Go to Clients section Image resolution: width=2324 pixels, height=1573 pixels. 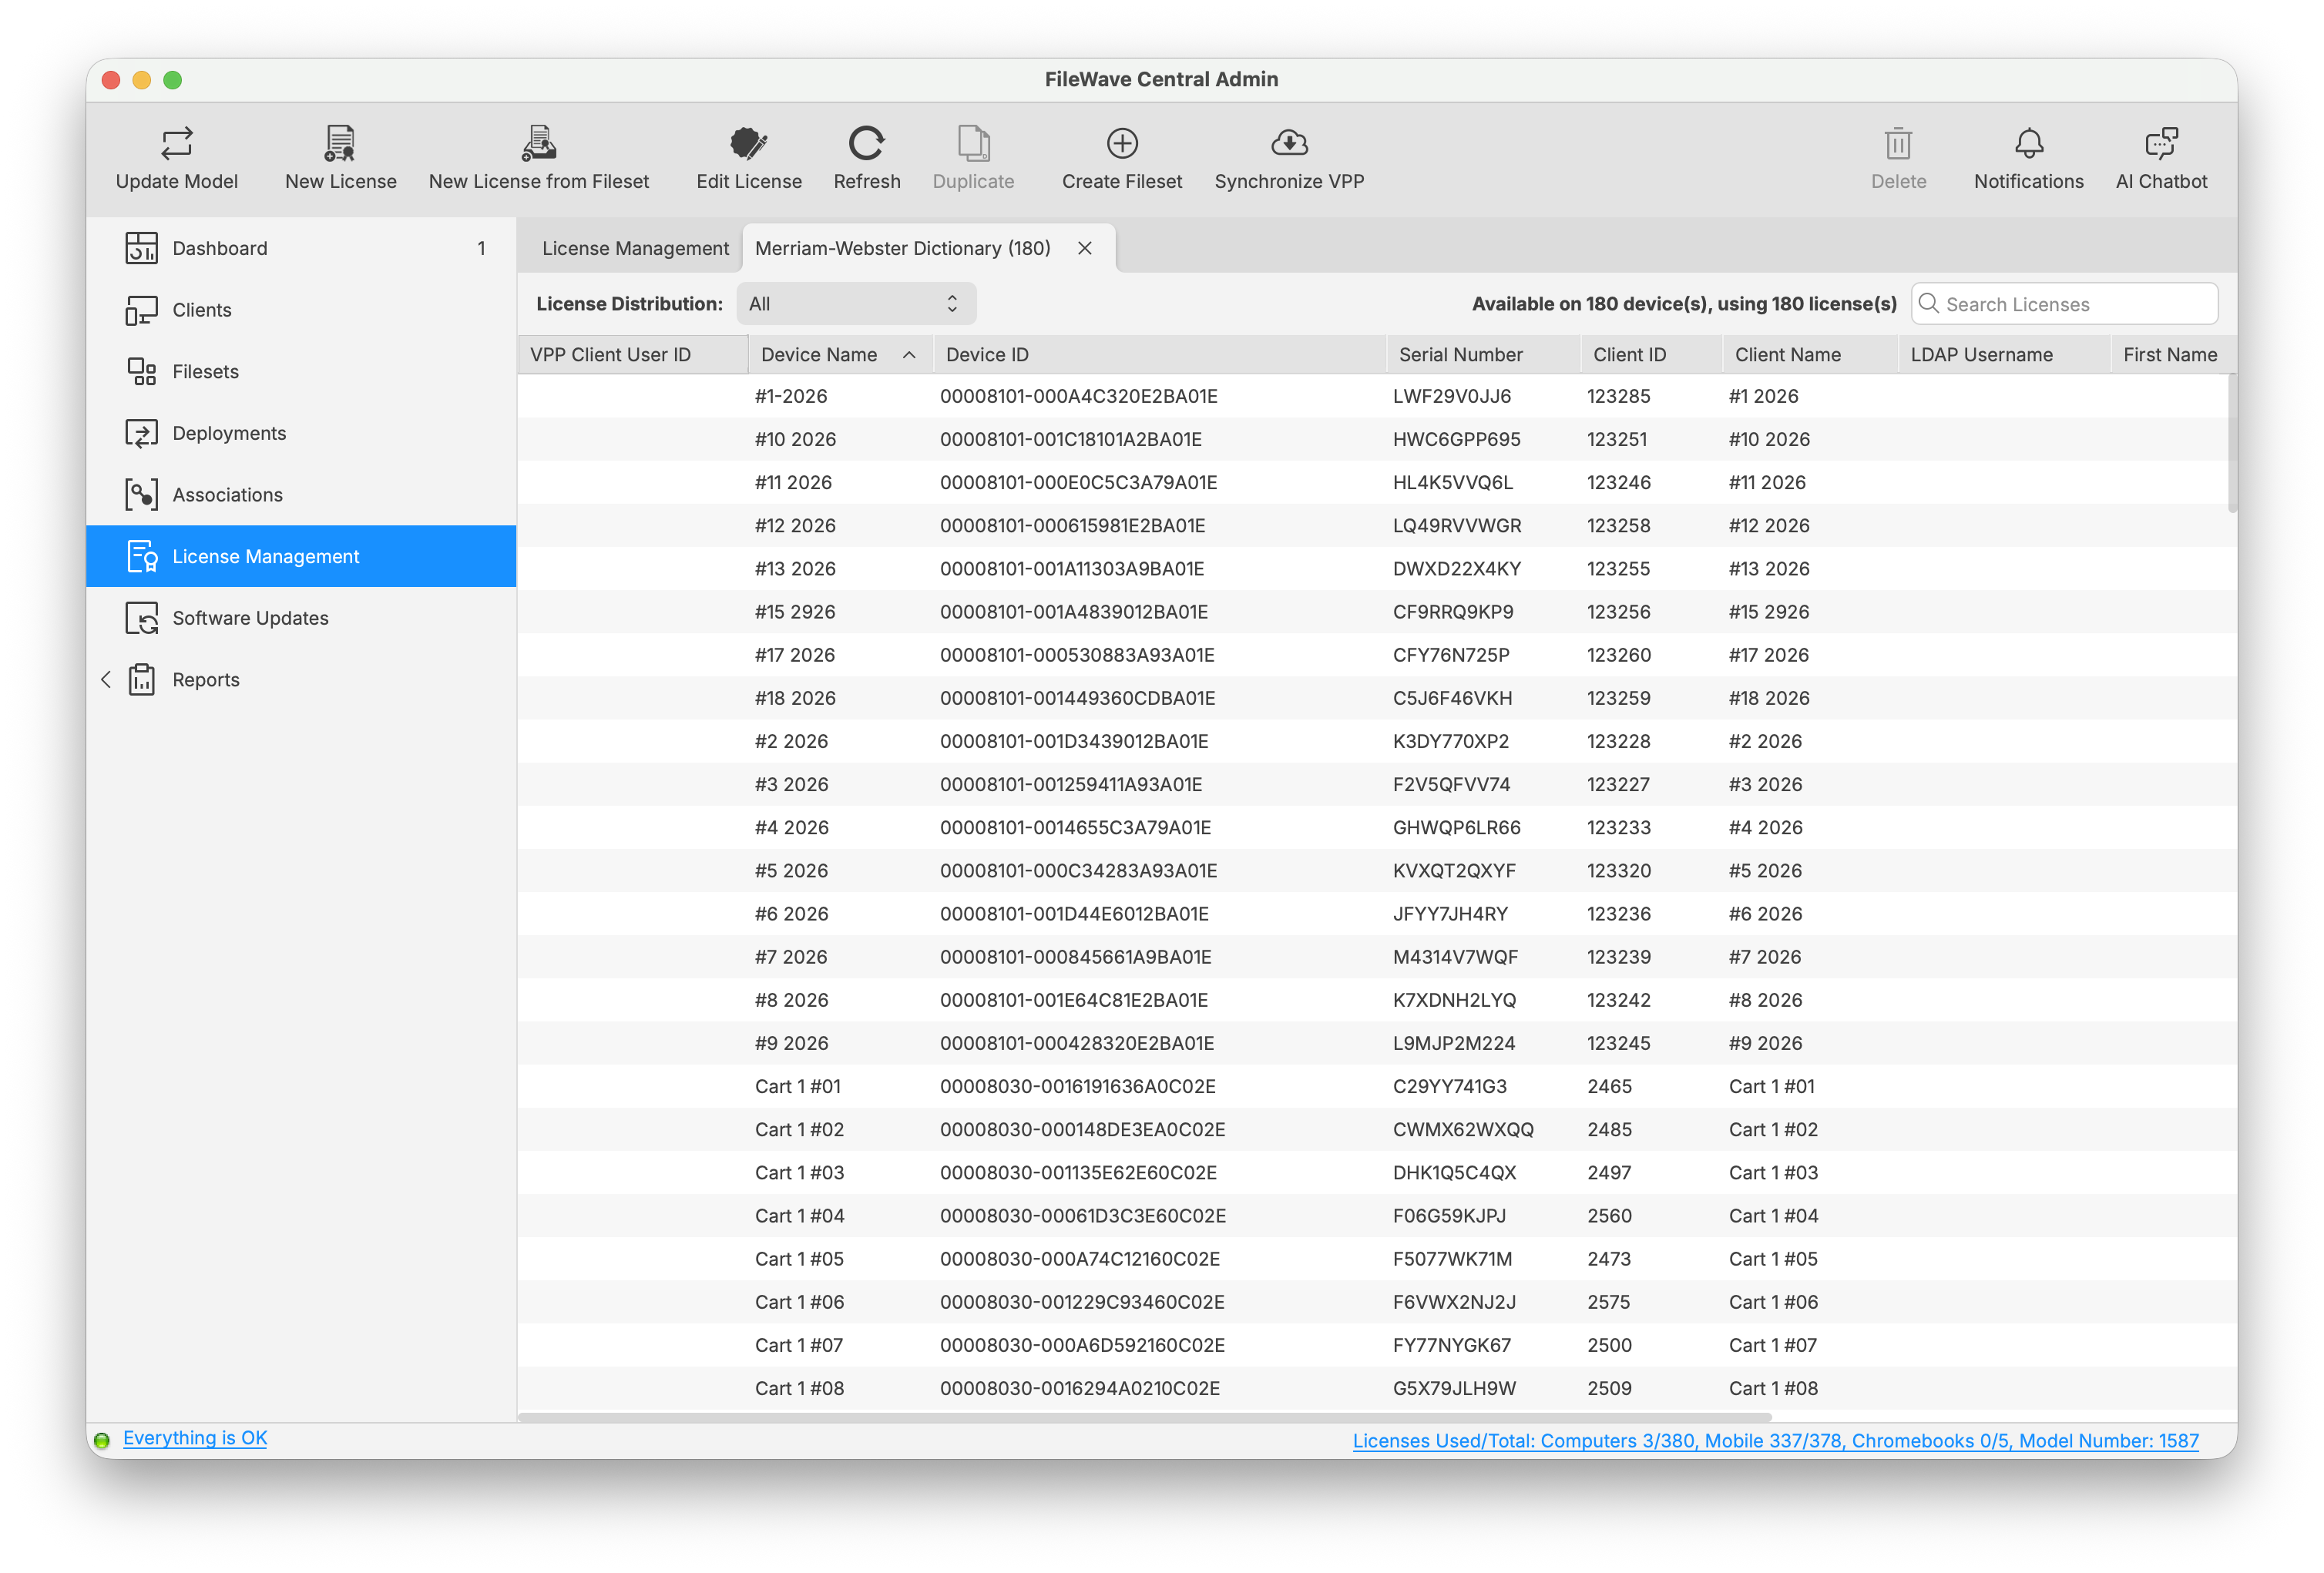pos(301,310)
